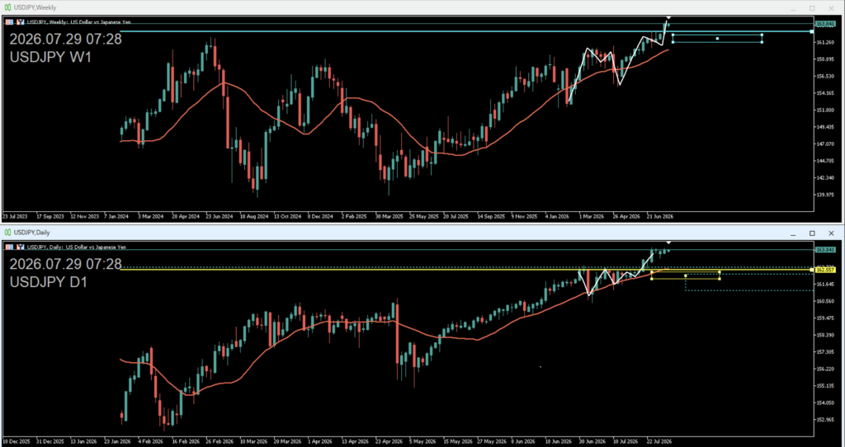The image size is (845, 447).
Task: Click the '25 May 2025' date on the Weekly axis
Action: pos(423,216)
